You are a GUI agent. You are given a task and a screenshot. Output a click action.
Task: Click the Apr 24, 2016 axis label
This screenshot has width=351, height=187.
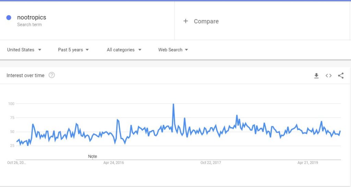113,163
